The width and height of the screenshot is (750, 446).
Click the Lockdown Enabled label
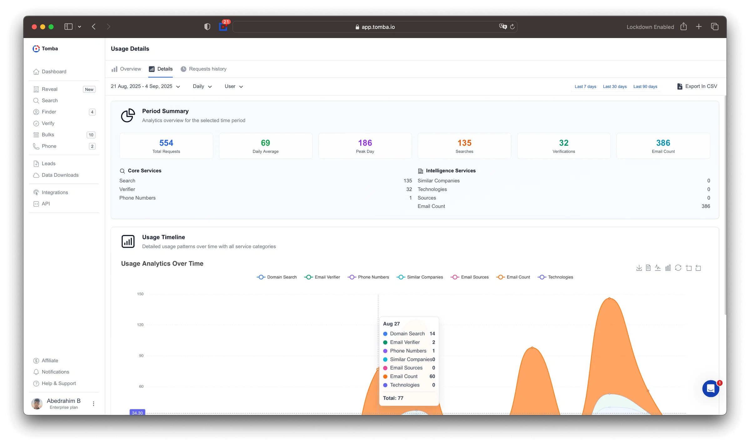pos(650,27)
